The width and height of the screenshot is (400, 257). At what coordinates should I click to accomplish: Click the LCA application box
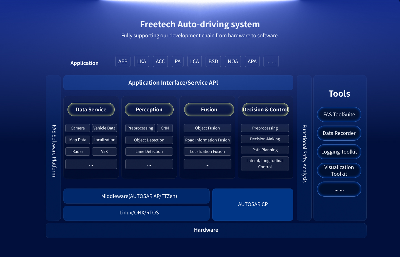coord(194,61)
